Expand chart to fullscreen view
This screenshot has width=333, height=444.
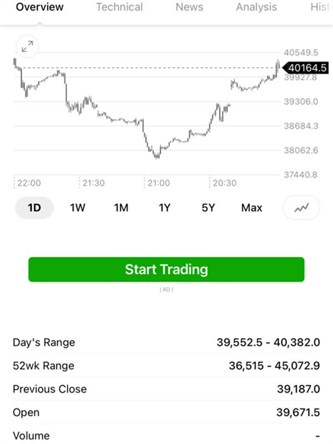pos(27,47)
